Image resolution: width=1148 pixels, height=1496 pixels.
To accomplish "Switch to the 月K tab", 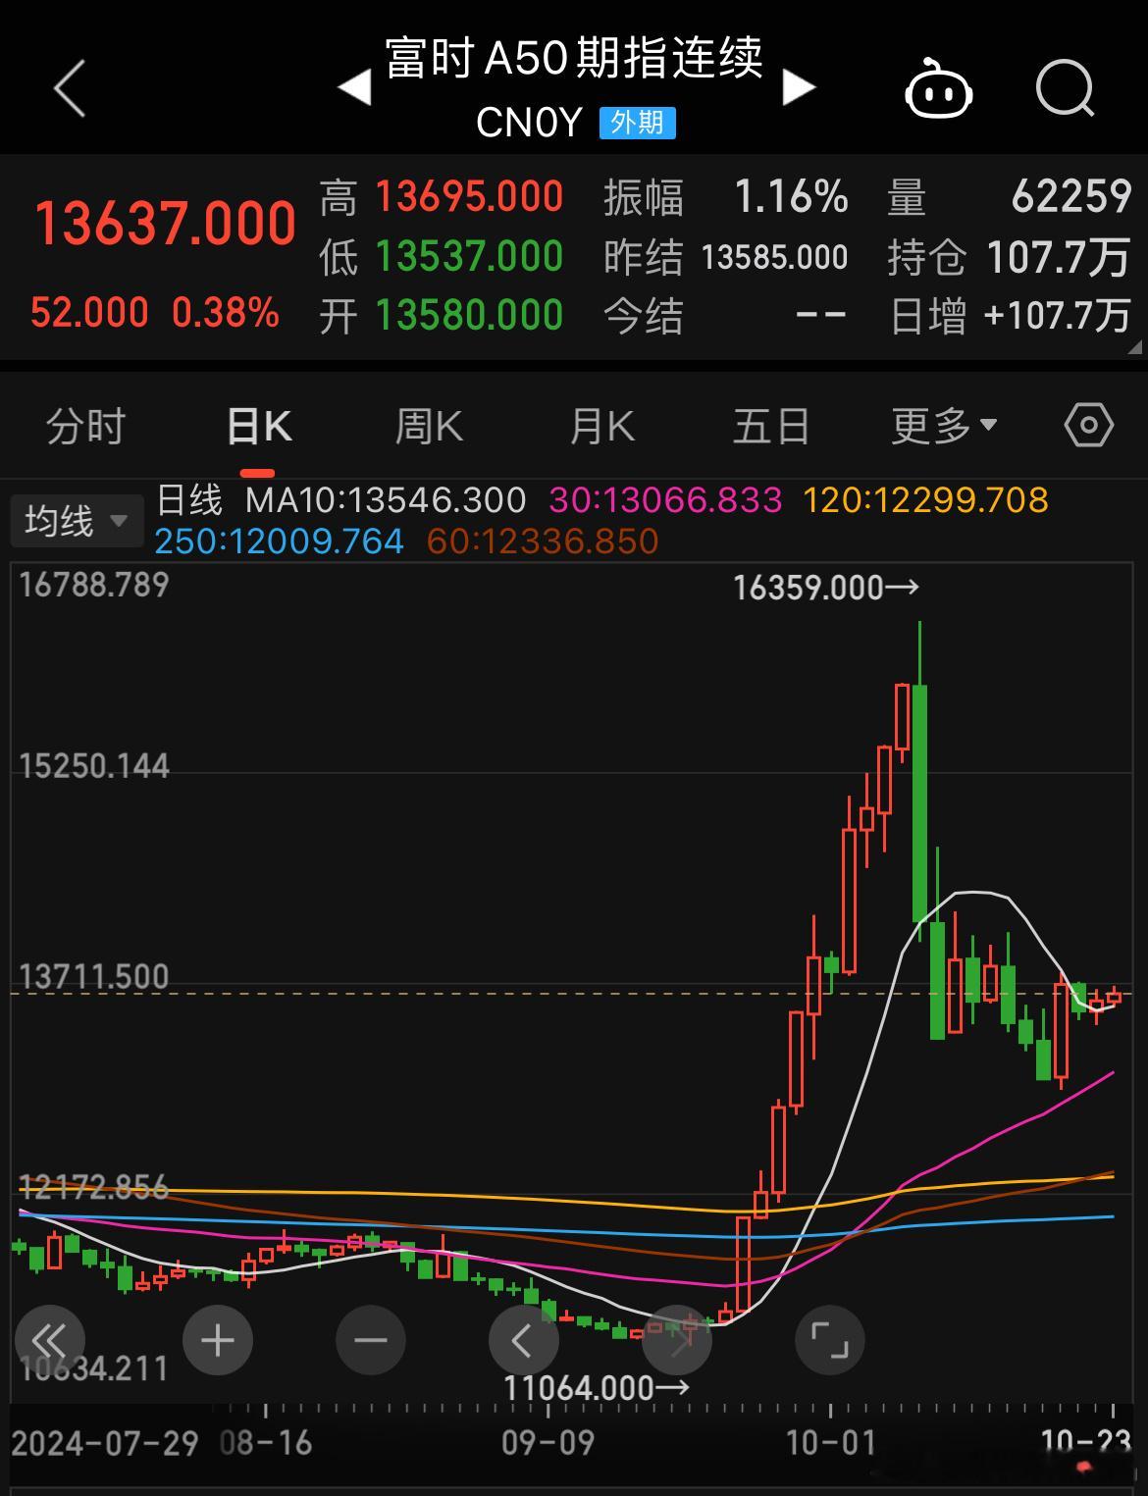I will 602,426.
